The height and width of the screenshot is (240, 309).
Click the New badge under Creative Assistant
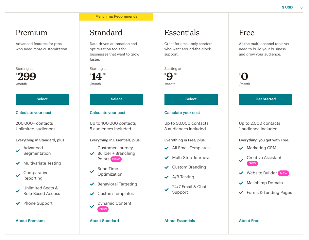tap(252, 163)
